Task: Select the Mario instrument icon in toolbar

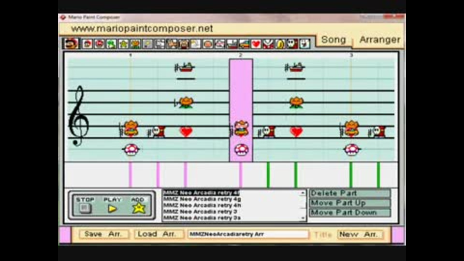Action: [x=87, y=44]
